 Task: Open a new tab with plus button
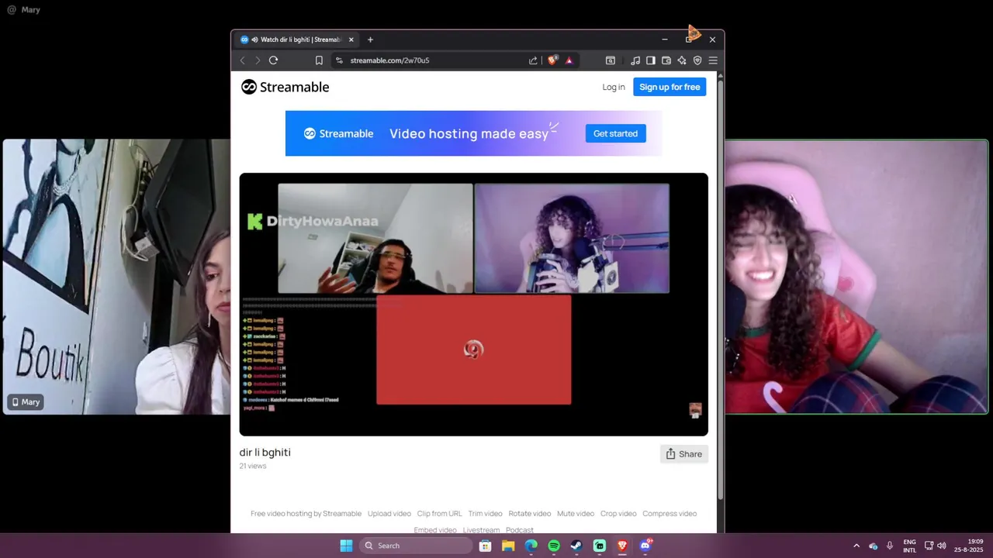370,40
